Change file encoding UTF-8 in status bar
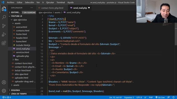Screen dimensions: 177x99 139,97
